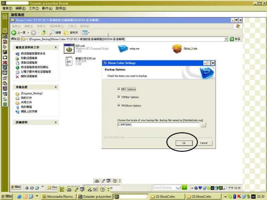Collapse the 其他位置 panel

coord(55,87)
